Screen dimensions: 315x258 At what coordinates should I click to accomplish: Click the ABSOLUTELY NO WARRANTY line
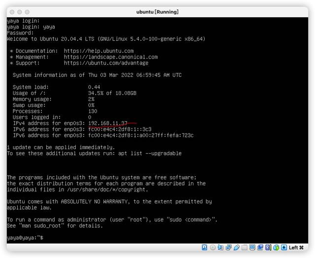(109, 201)
